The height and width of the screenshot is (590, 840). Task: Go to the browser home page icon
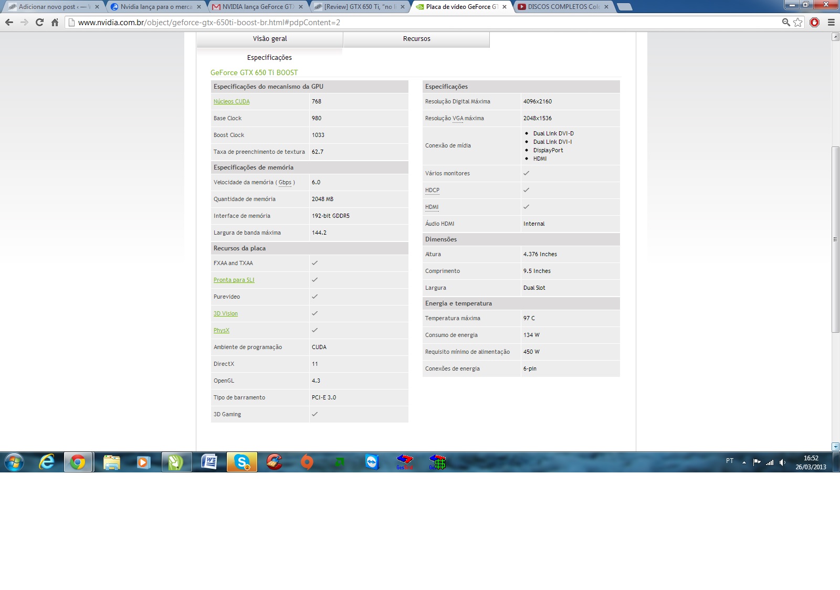pos(55,22)
